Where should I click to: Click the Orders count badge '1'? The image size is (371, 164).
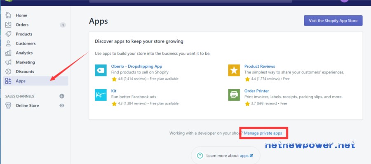click(63, 25)
